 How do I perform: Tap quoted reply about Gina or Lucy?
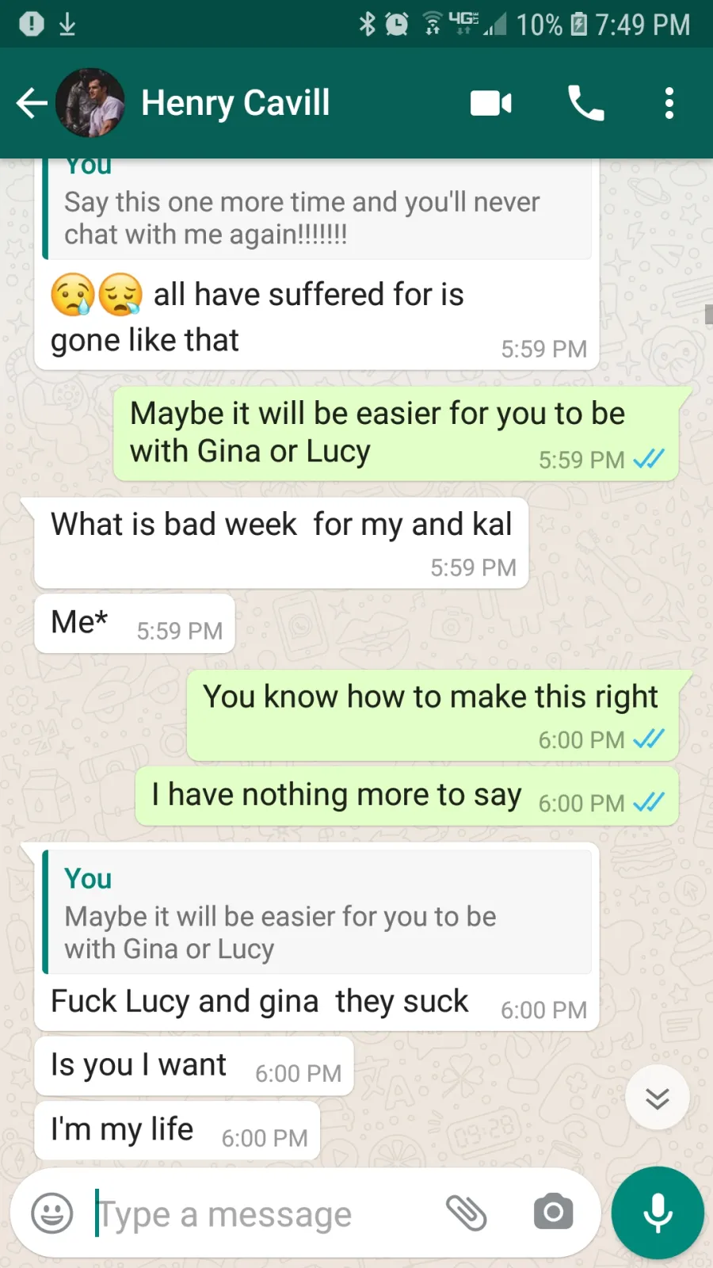[317, 912]
